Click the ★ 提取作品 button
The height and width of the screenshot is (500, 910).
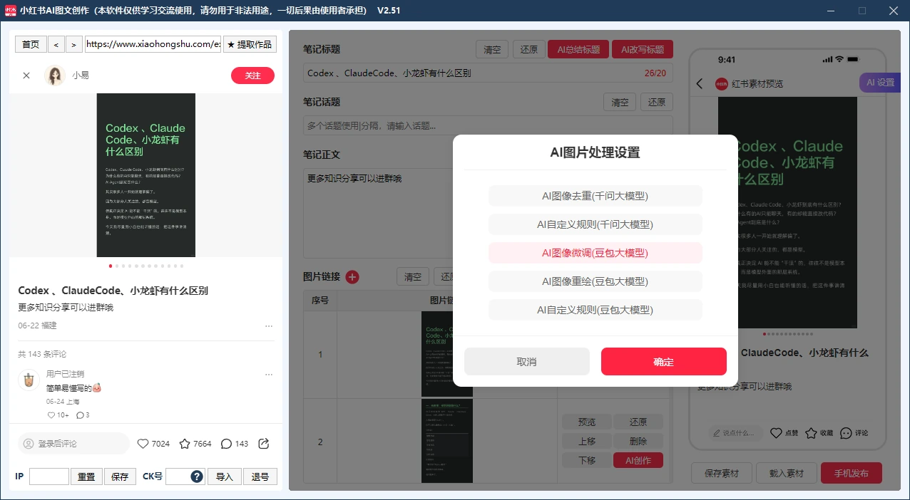pos(250,44)
